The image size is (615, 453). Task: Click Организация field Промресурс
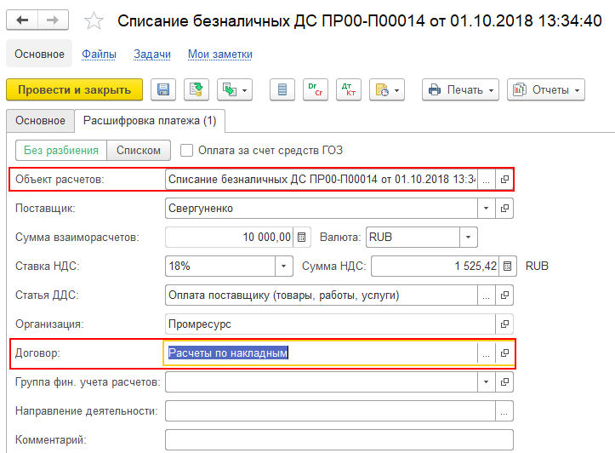coord(330,324)
